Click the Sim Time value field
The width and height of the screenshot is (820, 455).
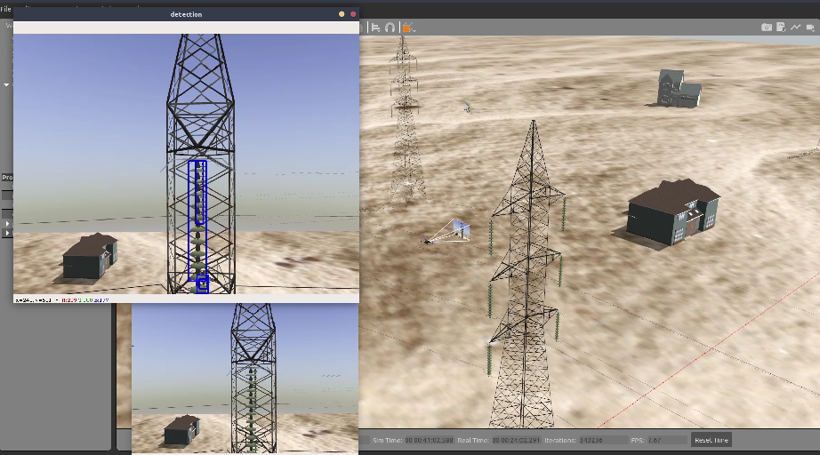pos(430,440)
